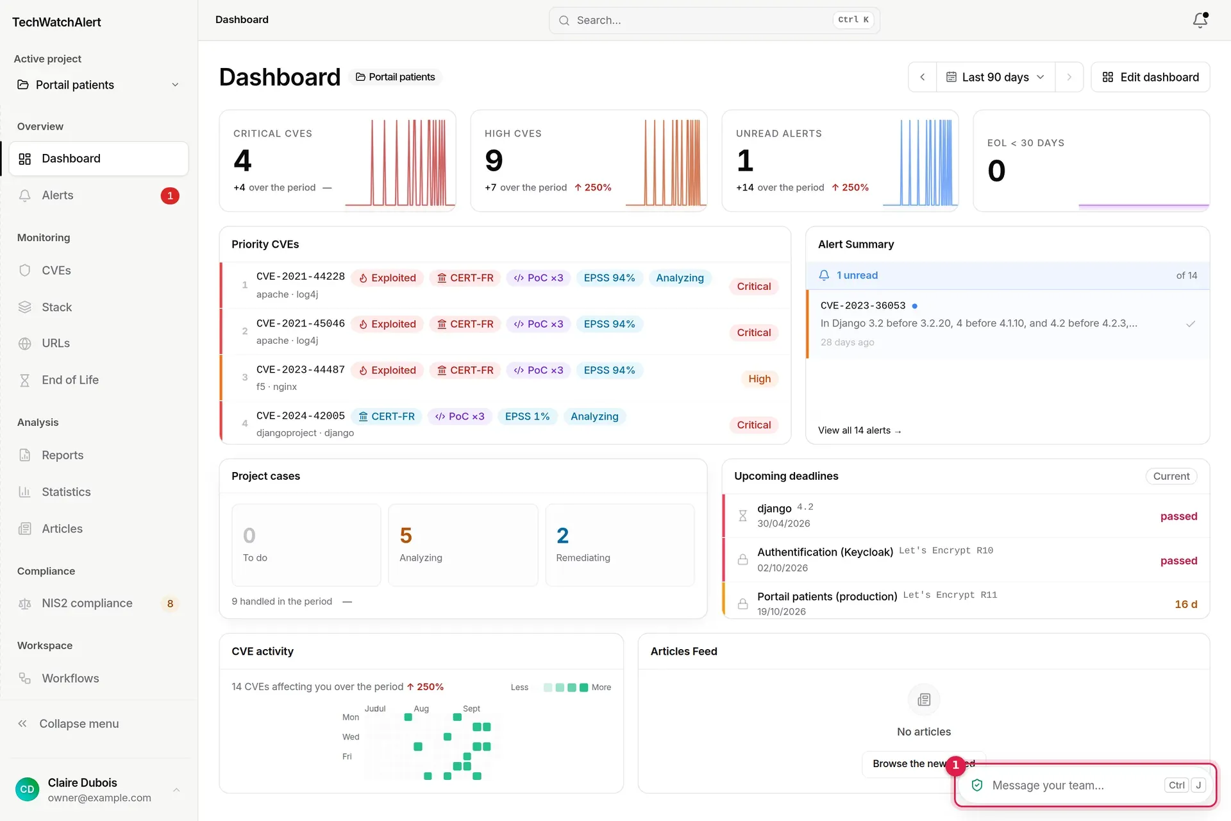Click the Dashboard grid icon in sidebar

click(25, 159)
